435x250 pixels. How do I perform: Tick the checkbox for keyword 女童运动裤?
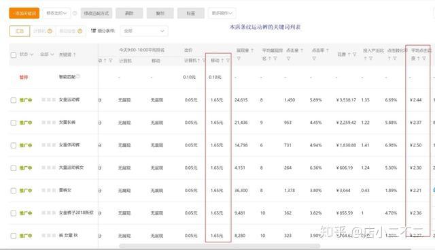pos(14,100)
